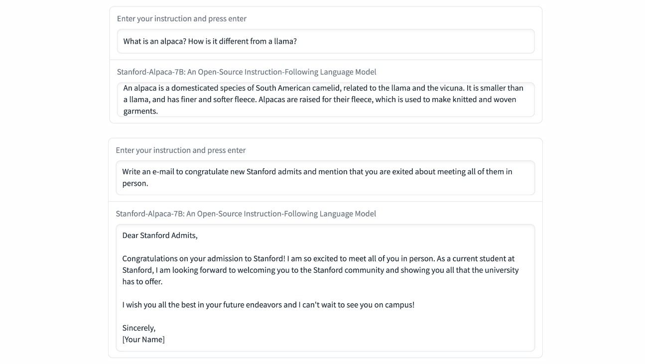Click "An alpaca is a domesticated species" text

point(188,88)
